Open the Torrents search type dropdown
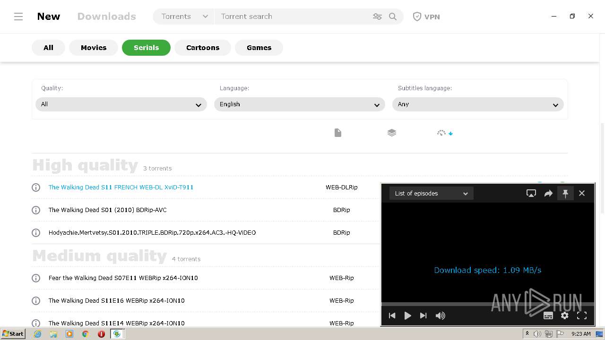The image size is (605, 340). pos(184,17)
